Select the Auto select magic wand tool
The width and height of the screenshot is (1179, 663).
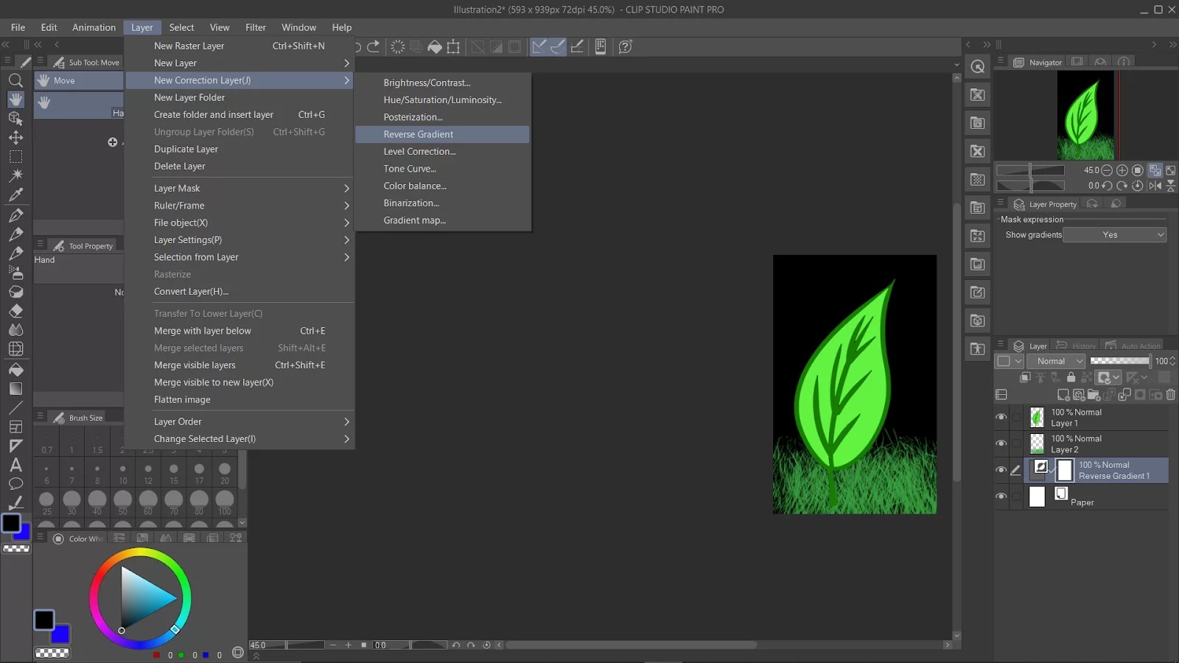pyautogui.click(x=15, y=175)
